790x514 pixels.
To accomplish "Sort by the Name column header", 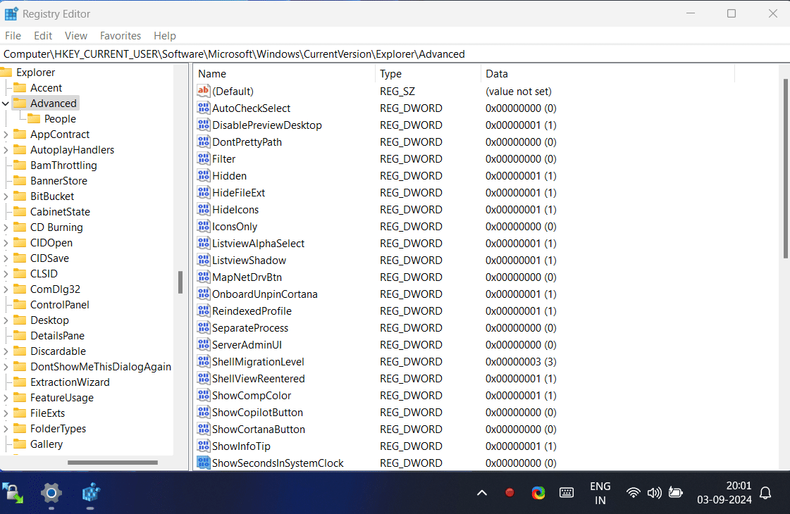I will (x=285, y=73).
